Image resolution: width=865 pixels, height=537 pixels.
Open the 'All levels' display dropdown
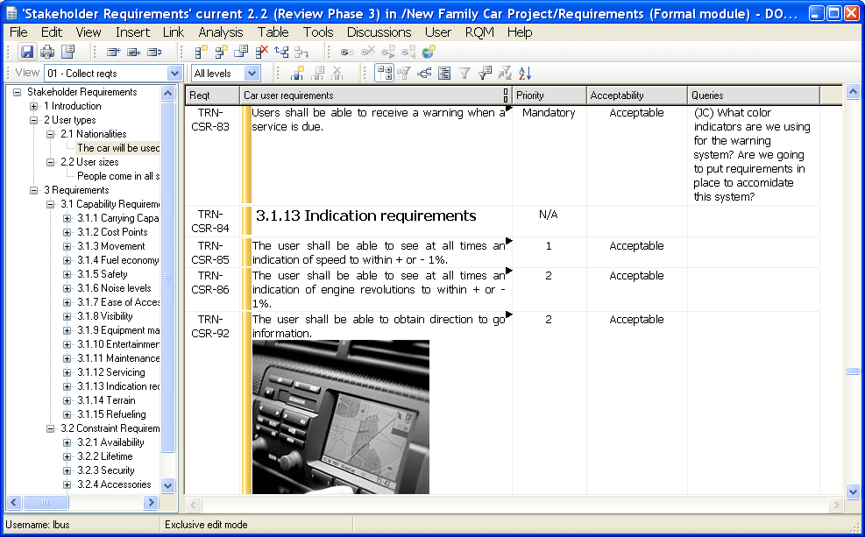(252, 73)
